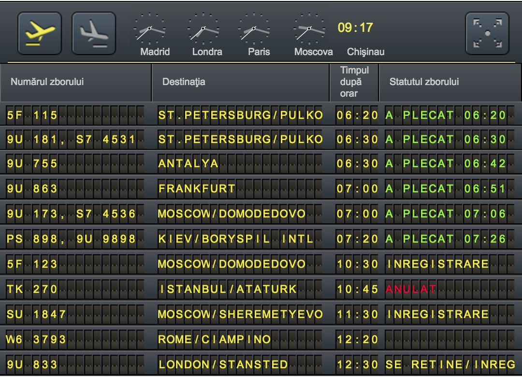Click the ISTANBUL/ATATURK destination
Screen dimensions: 522x377
[227, 289]
